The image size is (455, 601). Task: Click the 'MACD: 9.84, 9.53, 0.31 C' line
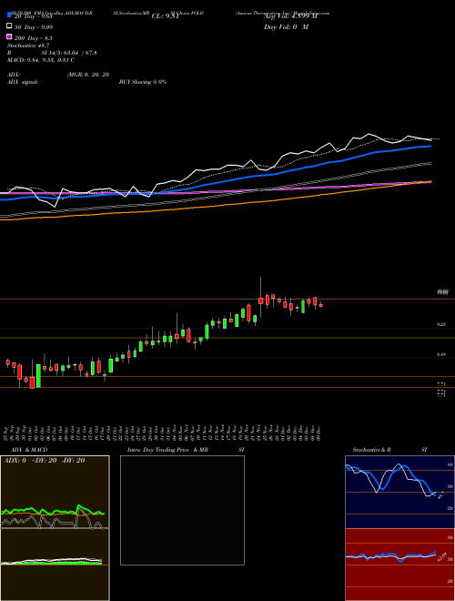41,60
